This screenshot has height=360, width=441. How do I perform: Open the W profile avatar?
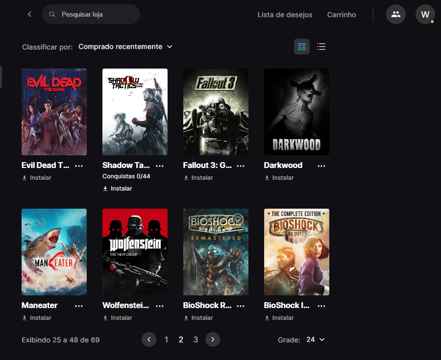(425, 15)
